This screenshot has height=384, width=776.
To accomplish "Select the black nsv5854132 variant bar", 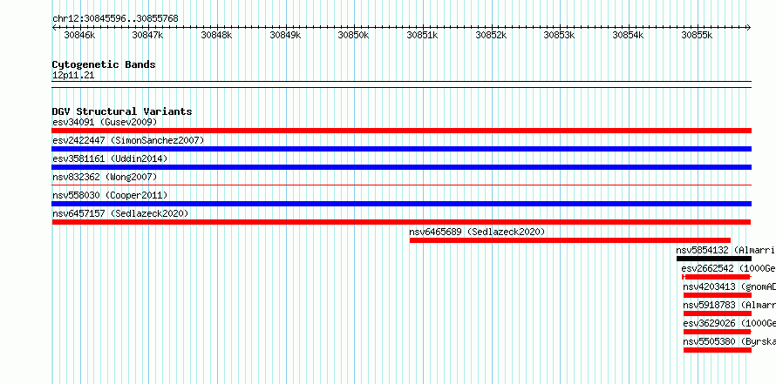I will point(714,259).
